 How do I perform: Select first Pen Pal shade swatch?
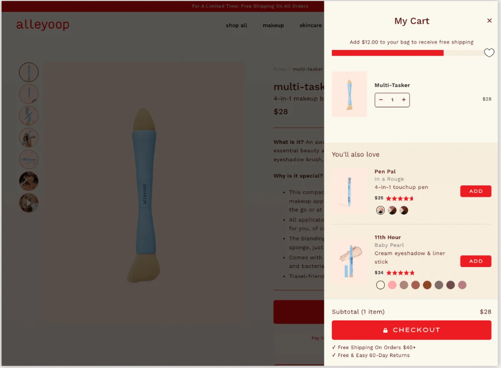coord(380,210)
